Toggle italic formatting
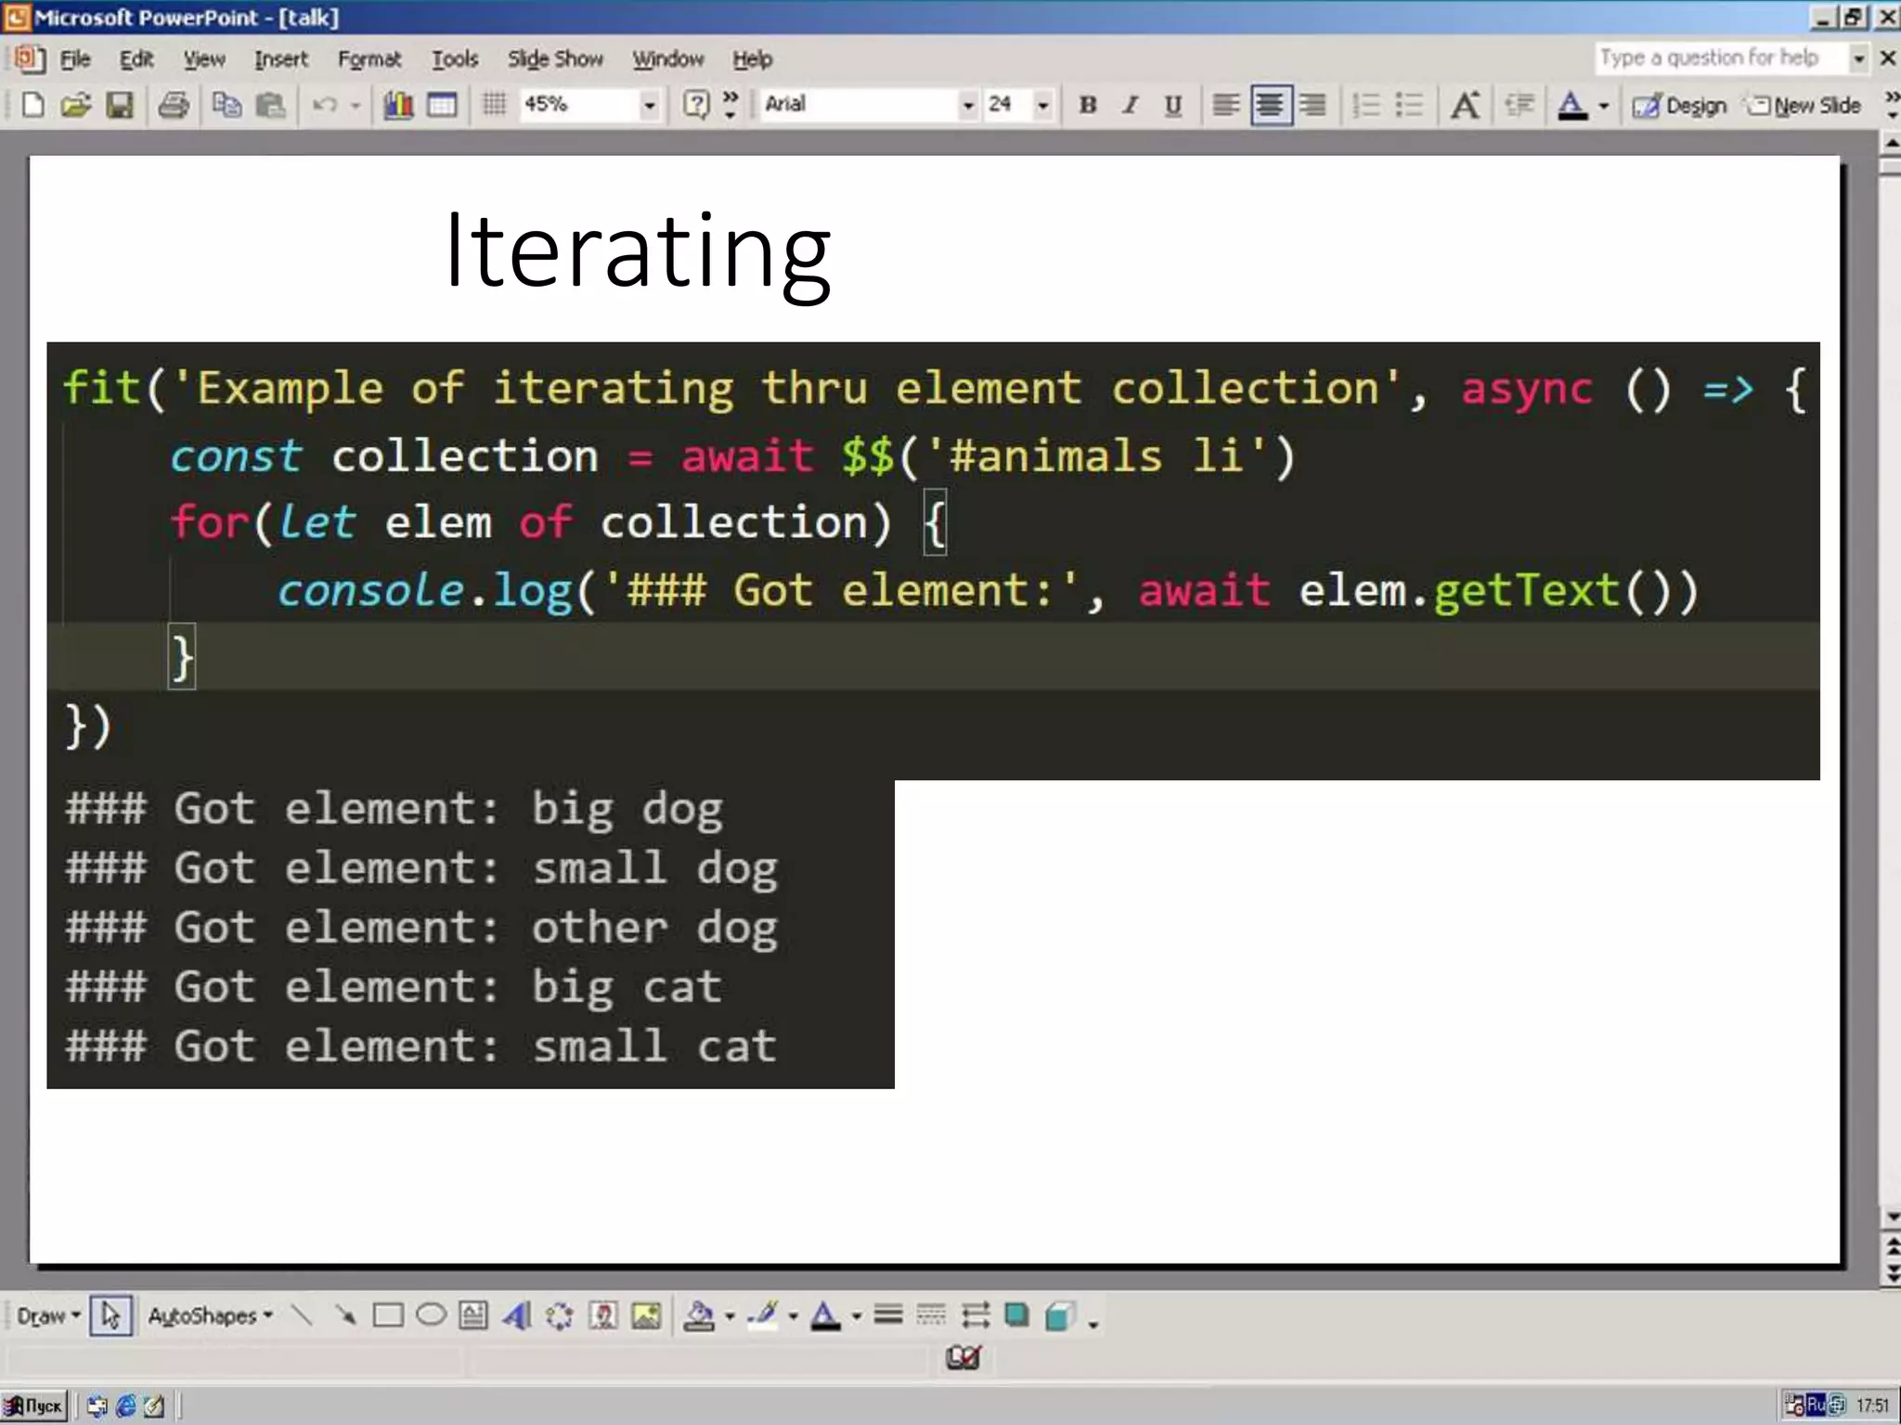The image size is (1901, 1425). (x=1131, y=105)
